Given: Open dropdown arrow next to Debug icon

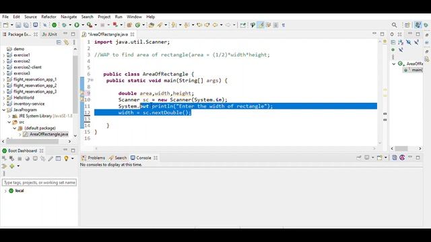Looking at the screenshot, I should pyautogui.click(x=70, y=25).
